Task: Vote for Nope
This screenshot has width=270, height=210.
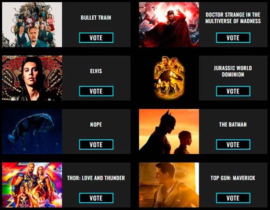Action: (x=96, y=145)
